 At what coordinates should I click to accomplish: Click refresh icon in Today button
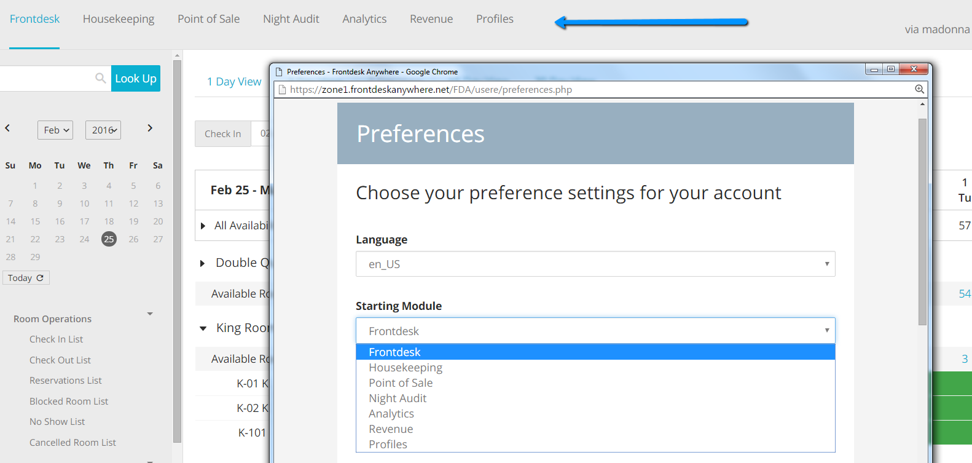click(40, 278)
